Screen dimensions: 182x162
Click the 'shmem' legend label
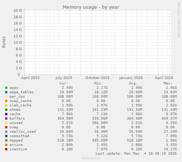click(15, 110)
